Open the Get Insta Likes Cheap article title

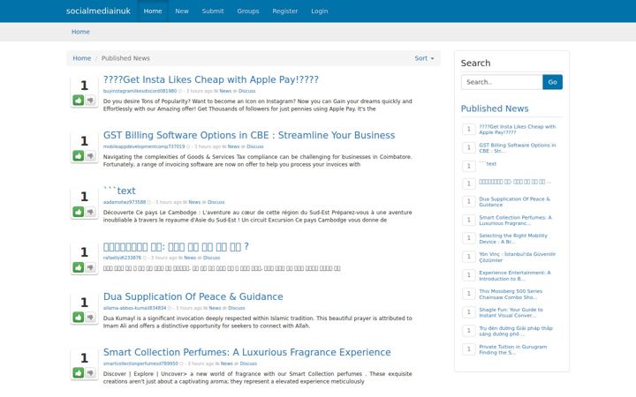211,79
